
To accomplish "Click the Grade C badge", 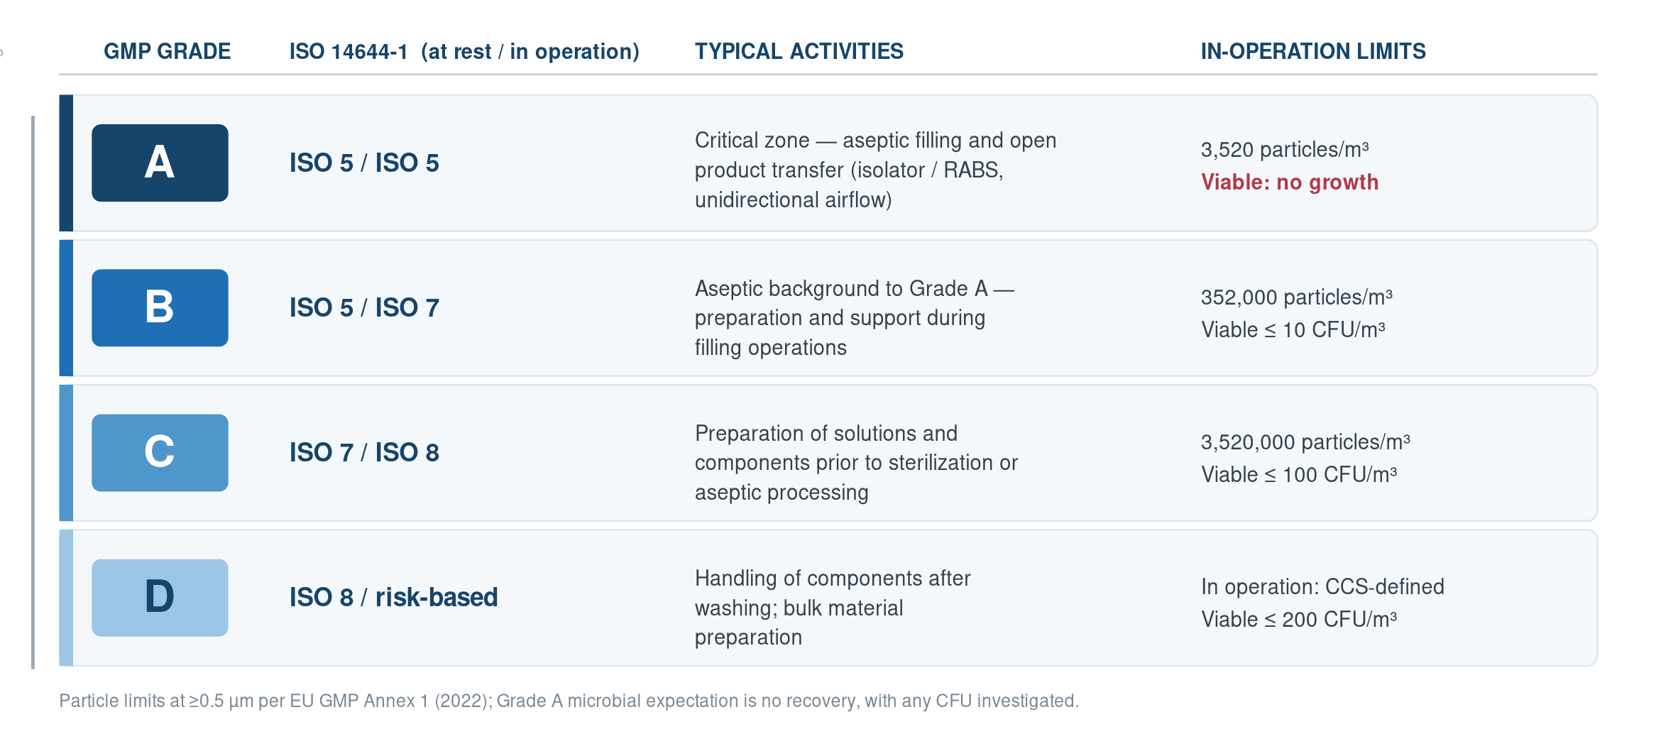I will tap(160, 452).
